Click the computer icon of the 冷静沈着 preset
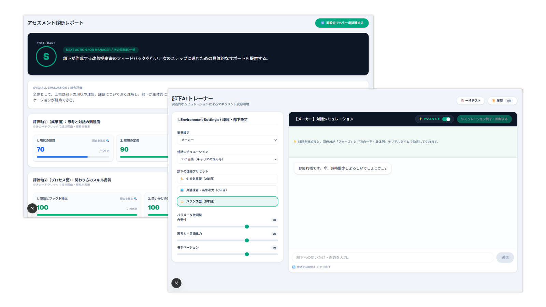Viewport: 546px width, 307px height. (x=182, y=190)
